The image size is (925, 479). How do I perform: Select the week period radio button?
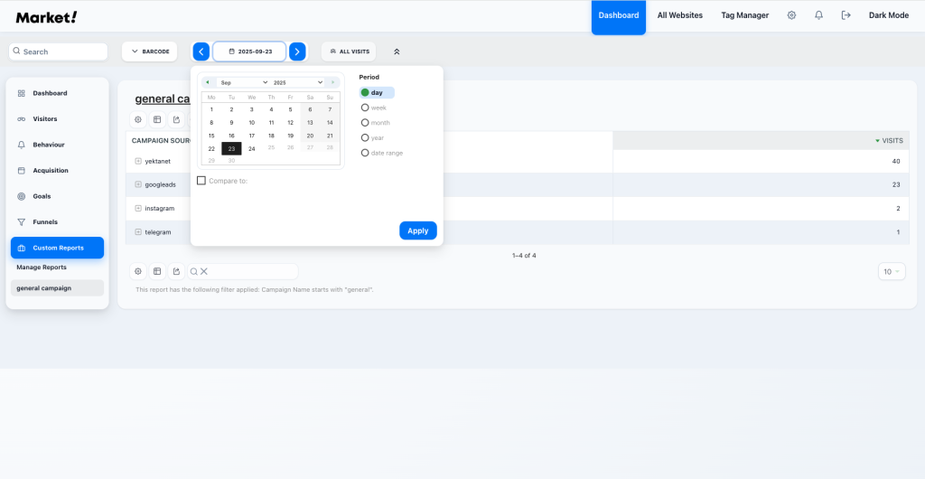(365, 108)
